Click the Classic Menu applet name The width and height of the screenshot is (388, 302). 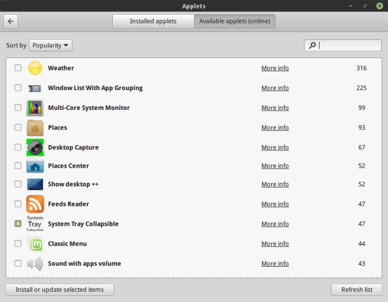pyautogui.click(x=67, y=244)
